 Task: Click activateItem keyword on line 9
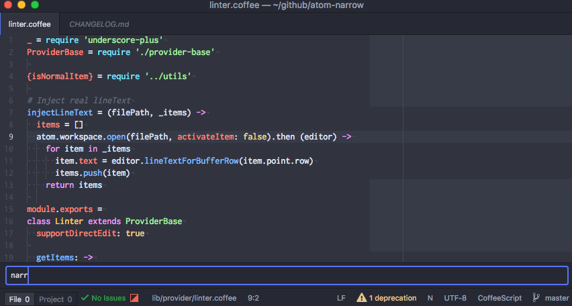pyautogui.click(x=205, y=137)
